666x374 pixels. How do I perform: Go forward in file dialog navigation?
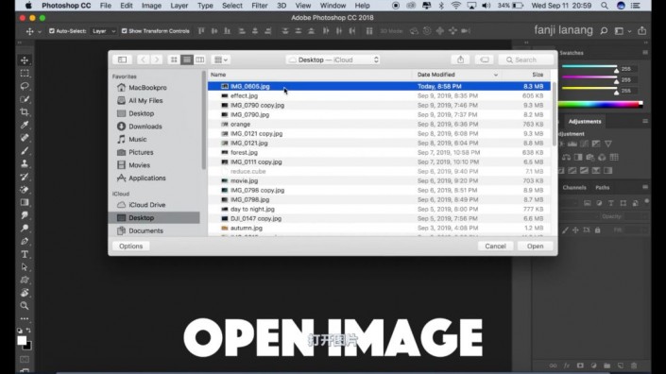point(156,59)
